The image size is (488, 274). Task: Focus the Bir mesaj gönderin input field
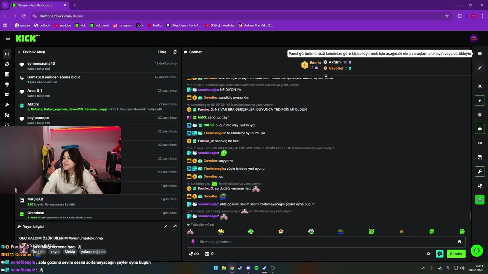click(326, 242)
